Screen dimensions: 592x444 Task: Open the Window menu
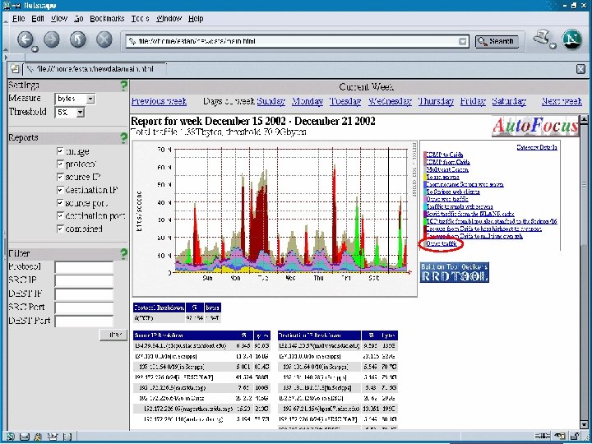(169, 18)
